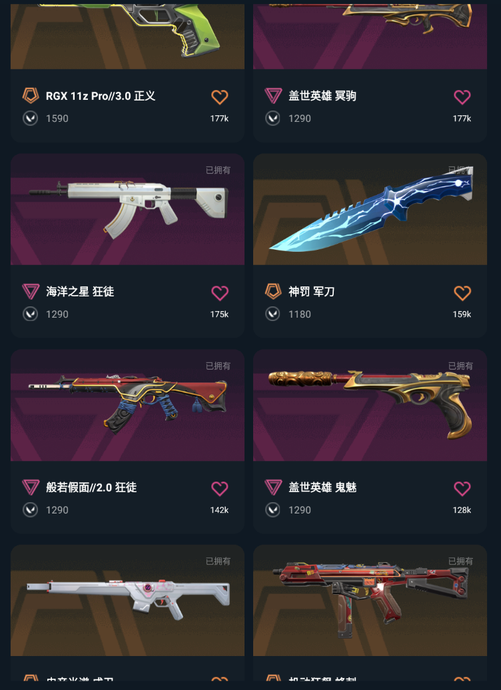
Task: Click the VP currency icon beside 1180
Action: click(x=272, y=314)
